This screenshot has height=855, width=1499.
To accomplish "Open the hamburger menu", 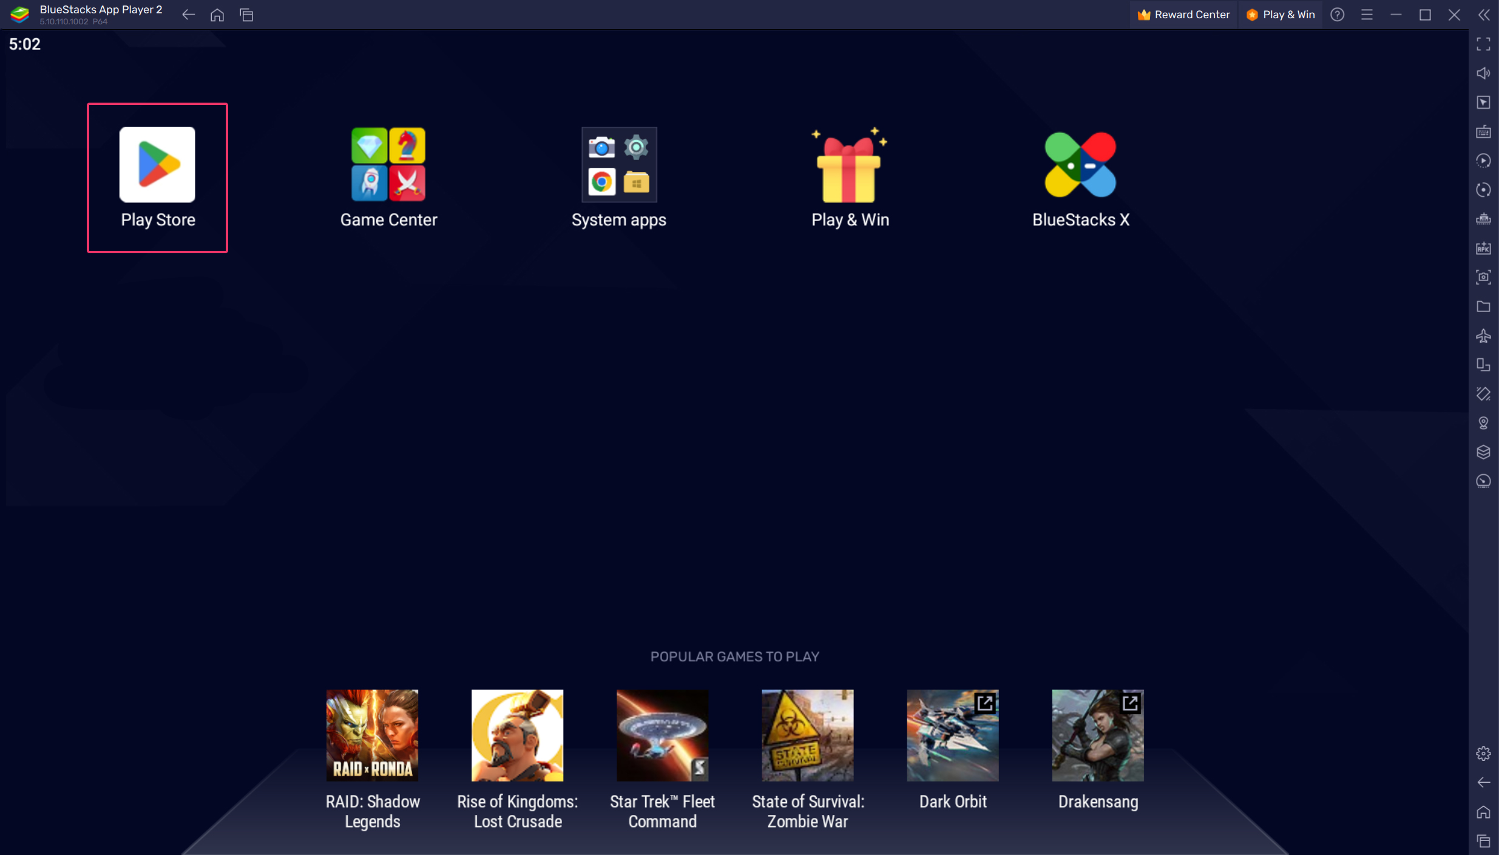I will pyautogui.click(x=1367, y=15).
